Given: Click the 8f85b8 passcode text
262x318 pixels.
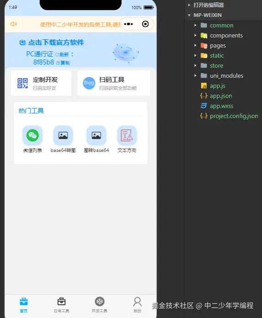Looking at the screenshot, I should (x=44, y=62).
